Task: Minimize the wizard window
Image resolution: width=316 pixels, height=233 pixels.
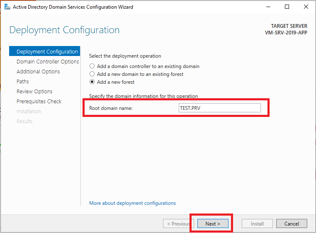Action: [268, 7]
